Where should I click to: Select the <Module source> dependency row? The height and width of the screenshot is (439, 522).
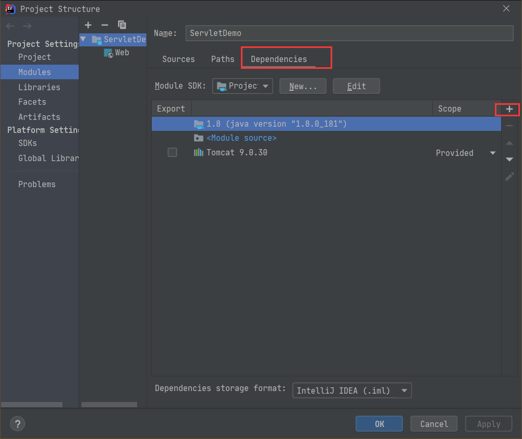tap(326, 138)
